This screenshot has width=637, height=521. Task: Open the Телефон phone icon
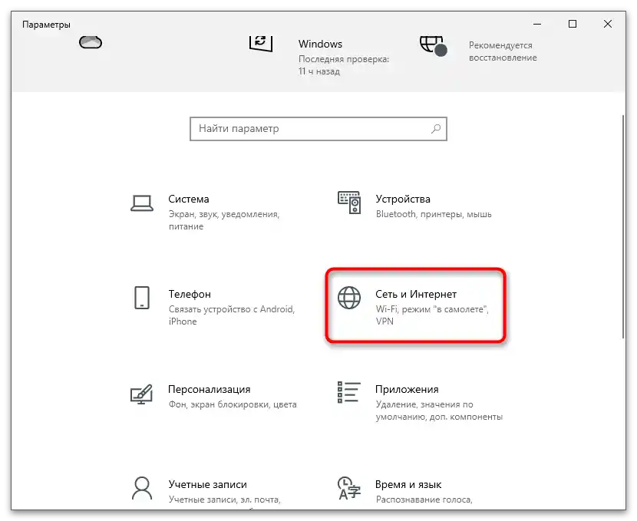[x=142, y=298]
